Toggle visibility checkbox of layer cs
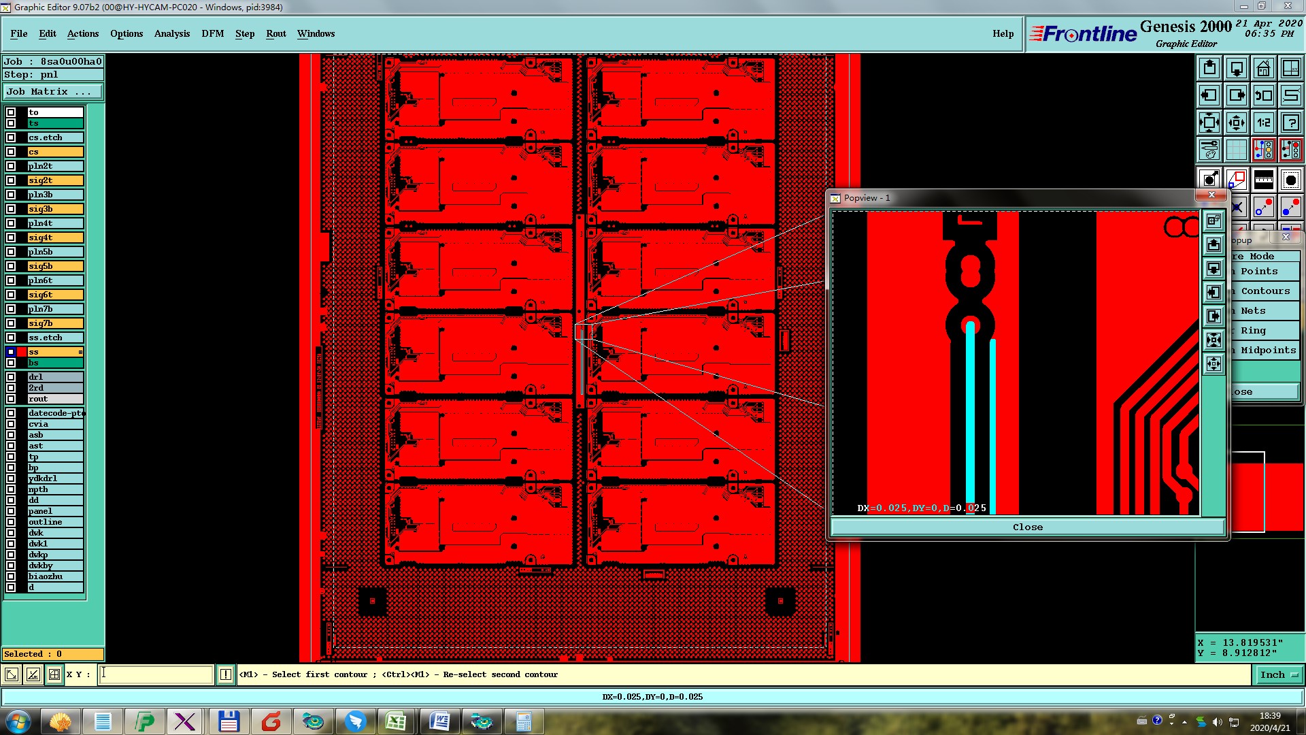The image size is (1306, 735). coord(11,152)
